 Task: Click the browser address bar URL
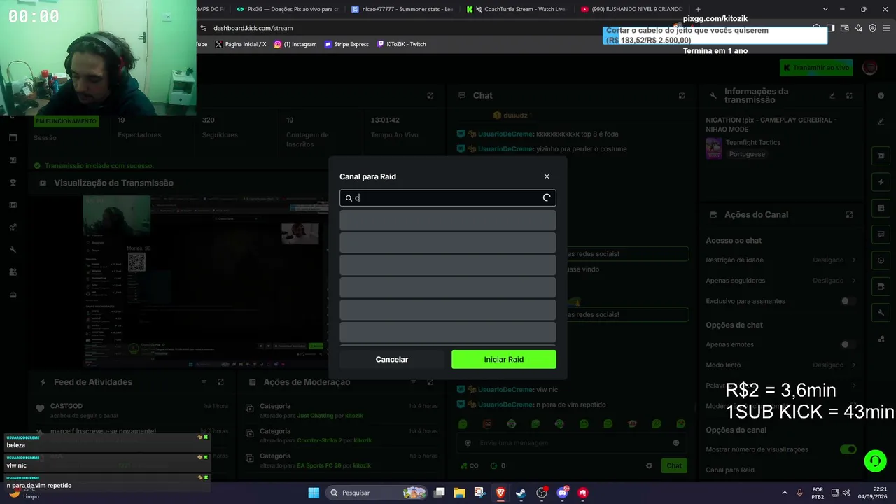point(253,28)
